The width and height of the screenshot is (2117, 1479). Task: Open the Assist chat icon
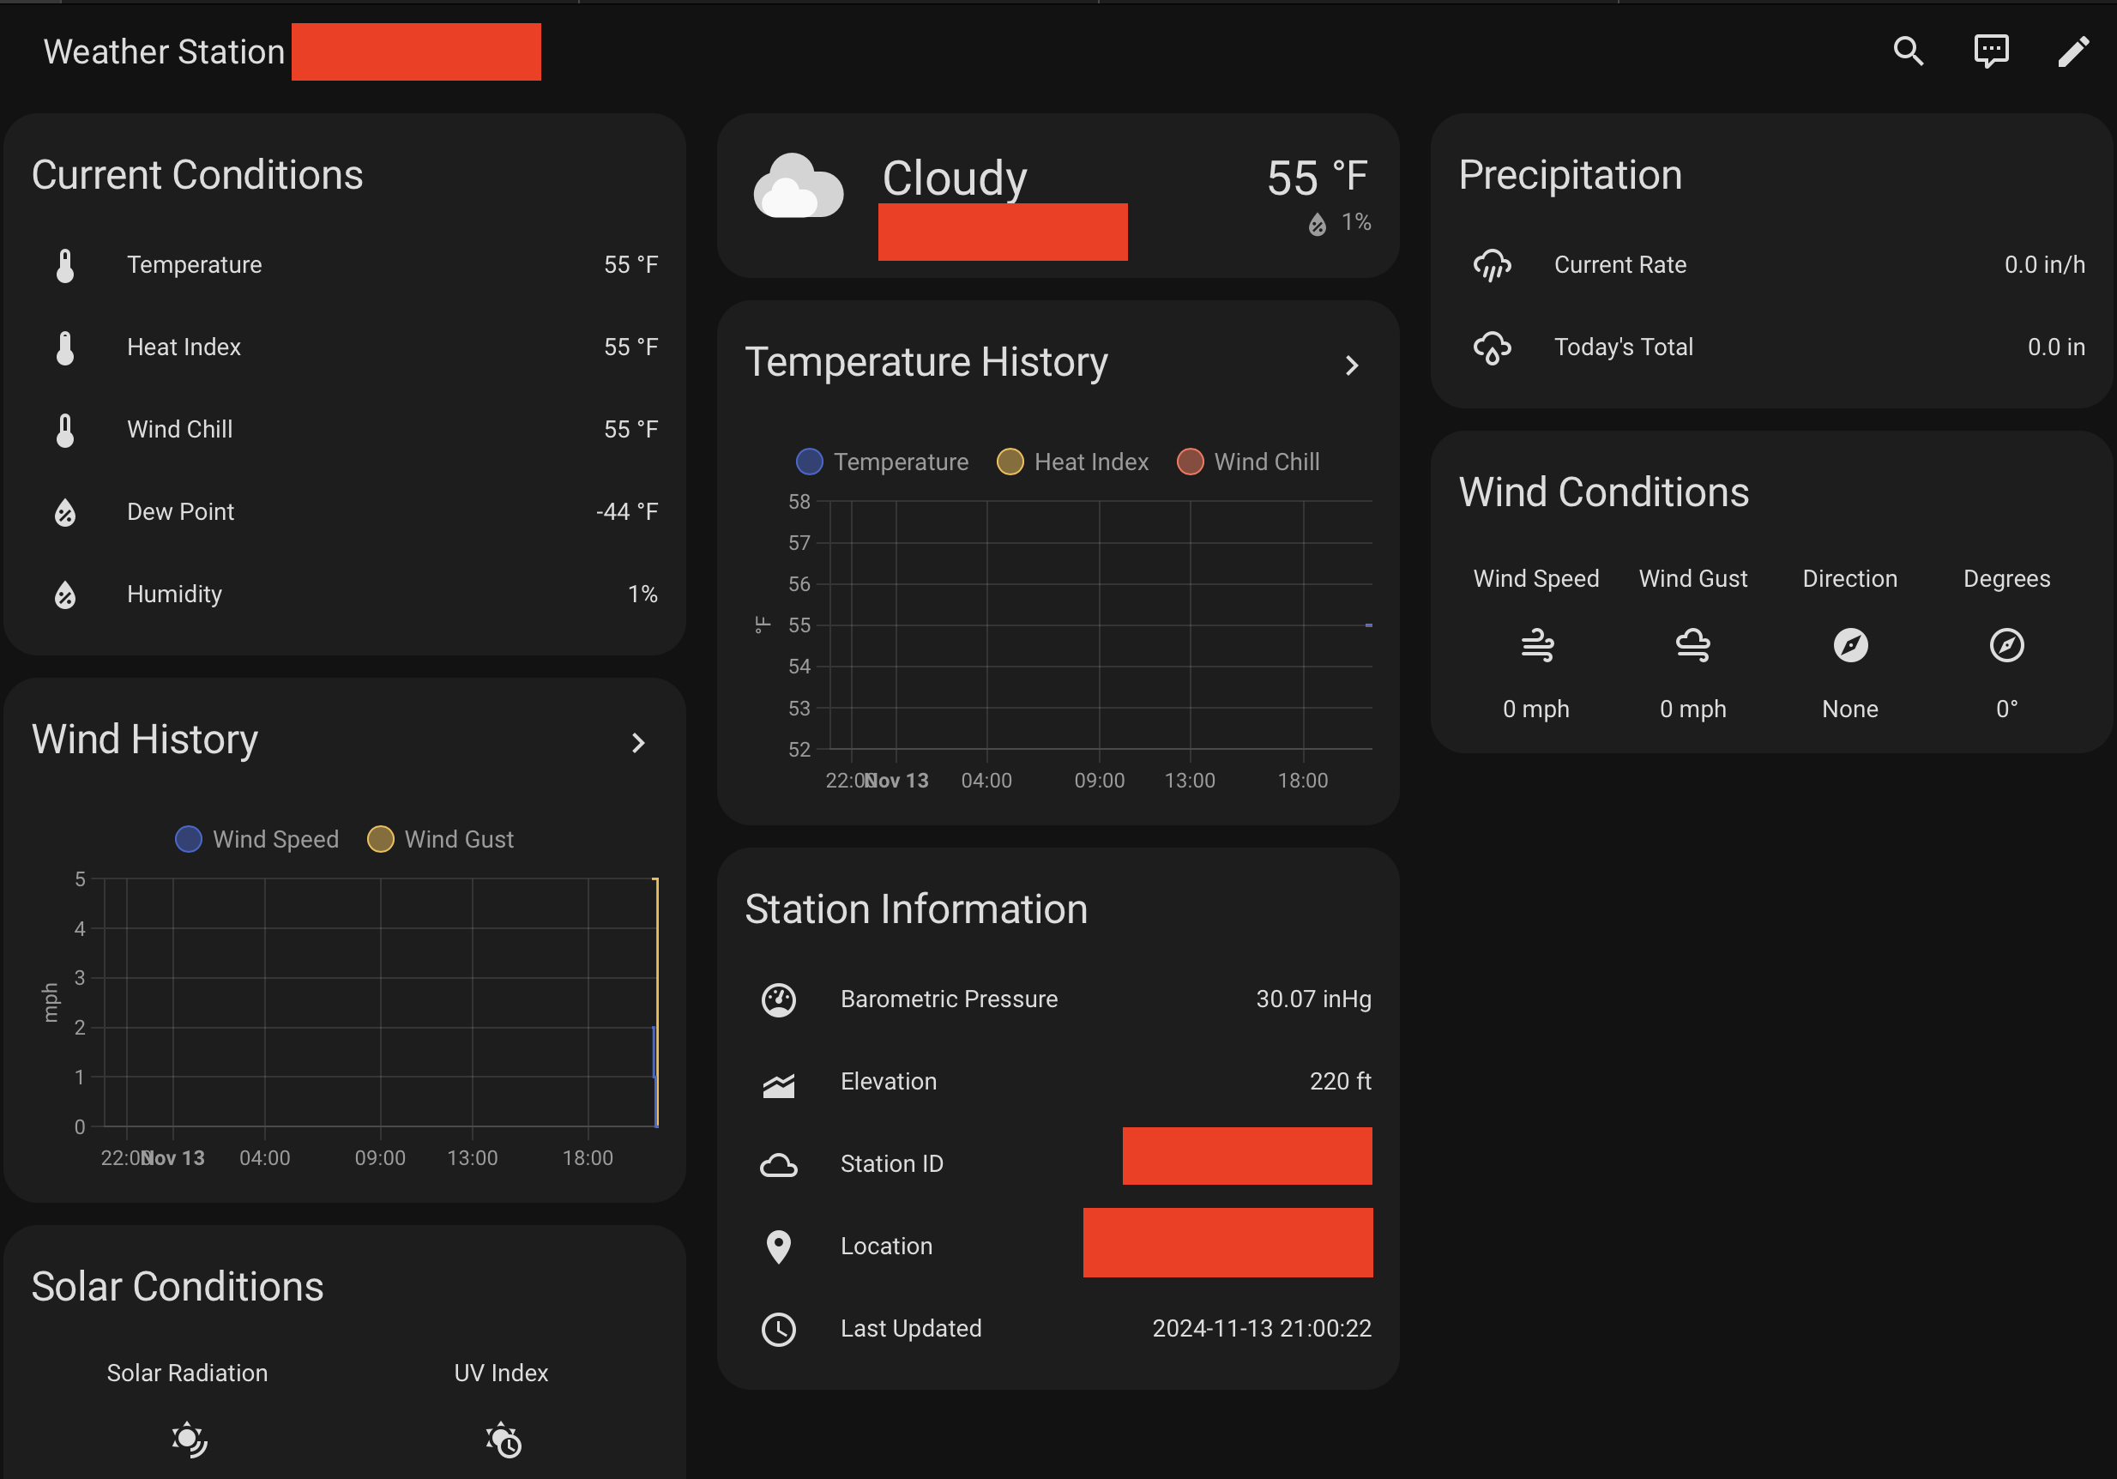tap(1991, 51)
